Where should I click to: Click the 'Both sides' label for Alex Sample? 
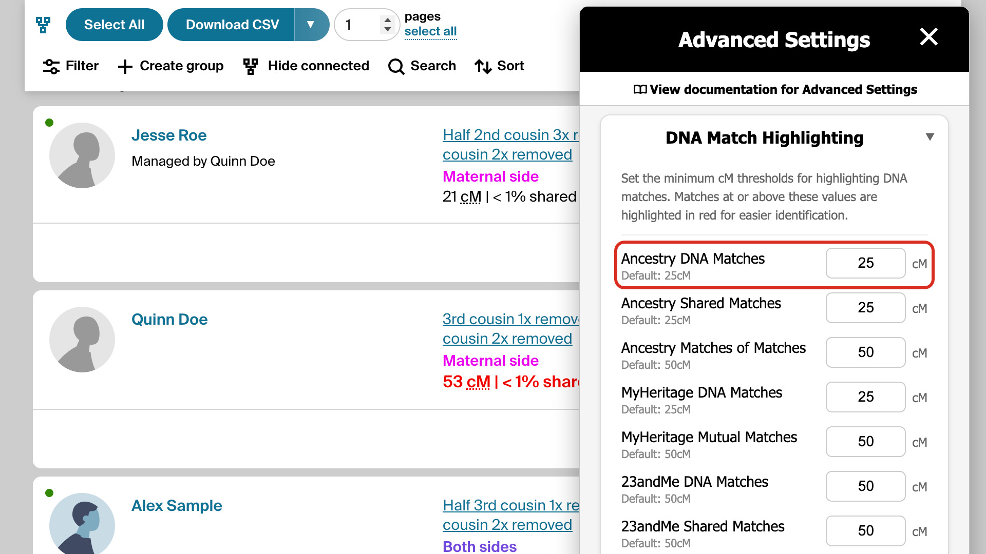click(480, 546)
